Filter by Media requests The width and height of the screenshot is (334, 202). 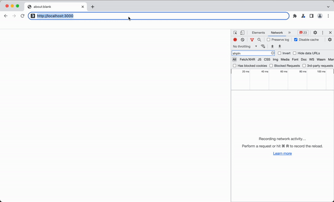[x=285, y=59]
